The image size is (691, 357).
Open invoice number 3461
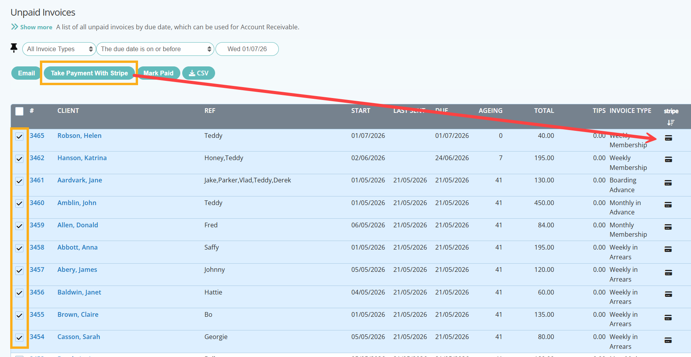click(37, 180)
